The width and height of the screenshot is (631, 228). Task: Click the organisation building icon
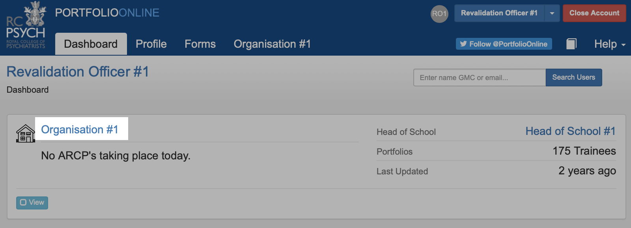[26, 133]
